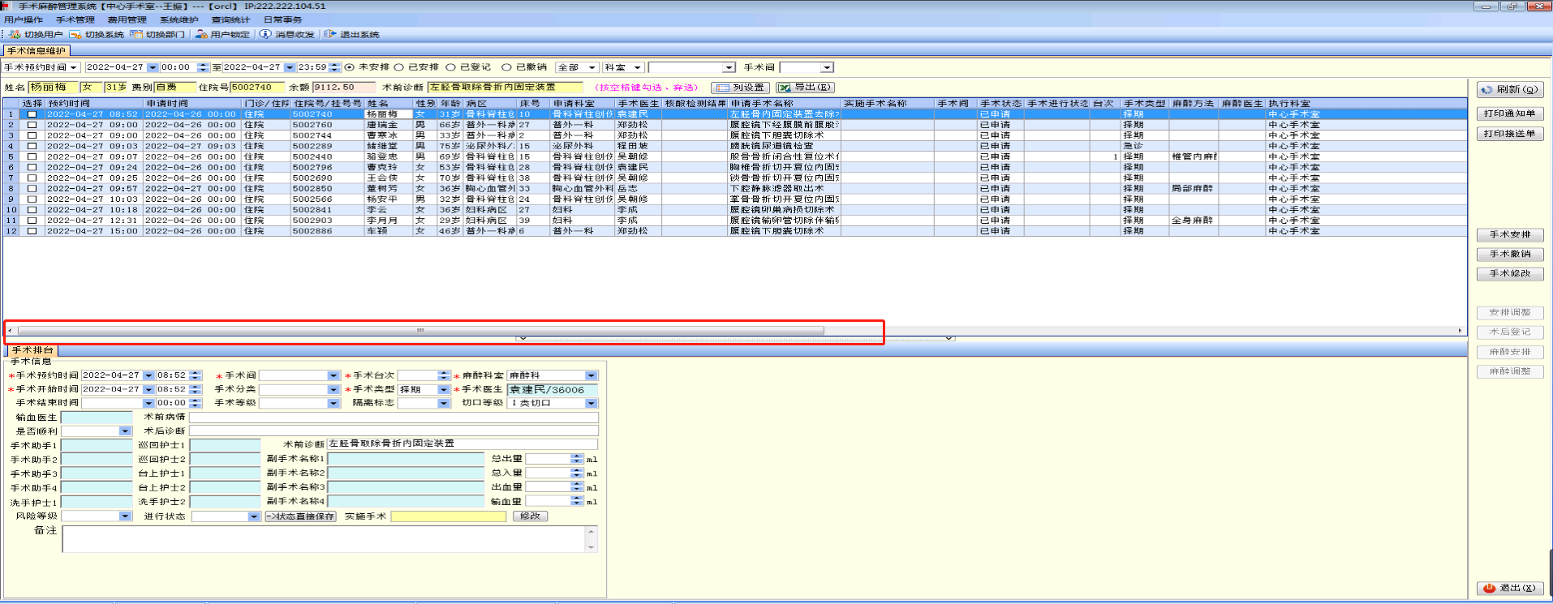Select the 已登记 radio button
This screenshot has width=1553, height=604.
click(x=450, y=67)
